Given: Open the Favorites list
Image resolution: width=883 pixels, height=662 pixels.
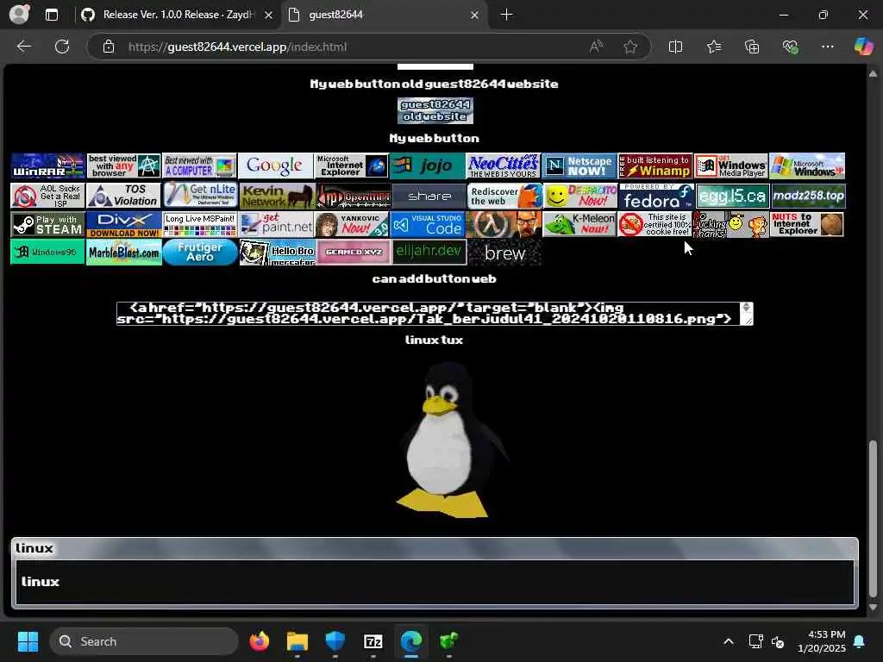Looking at the screenshot, I should pyautogui.click(x=713, y=47).
